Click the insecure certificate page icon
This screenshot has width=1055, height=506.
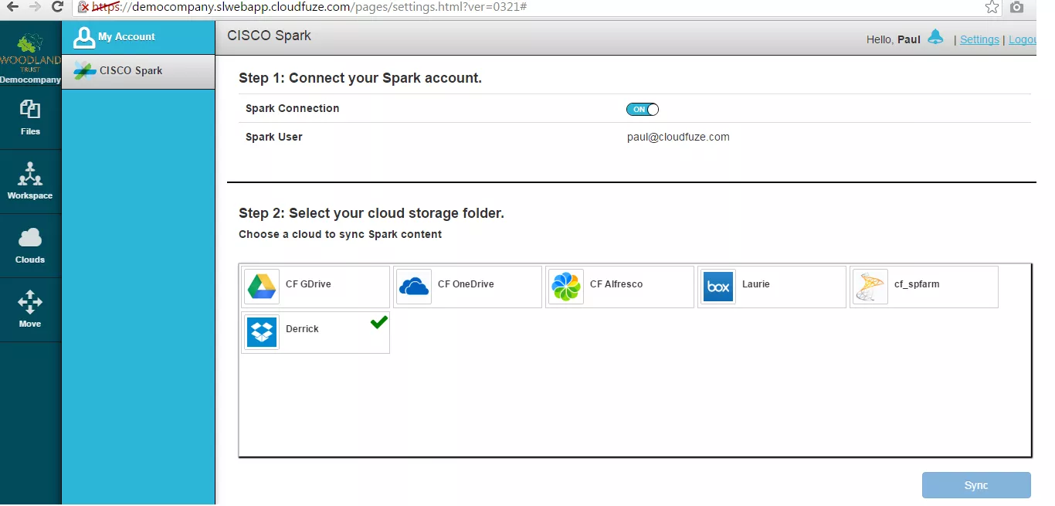click(83, 7)
